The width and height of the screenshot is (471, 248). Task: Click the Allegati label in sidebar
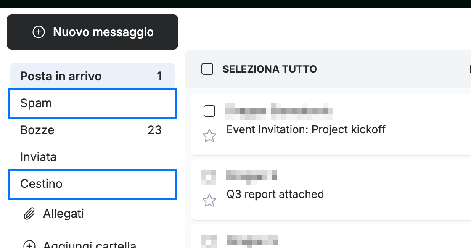64,214
